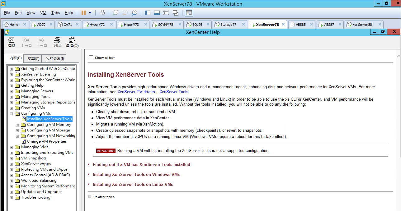The width and height of the screenshot is (401, 211).
Task: Expand the VM Snapshots tree node
Action: [x=12, y=158]
